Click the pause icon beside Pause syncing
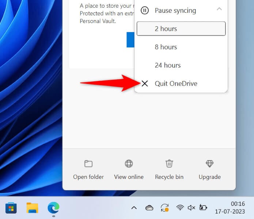 pyautogui.click(x=144, y=11)
